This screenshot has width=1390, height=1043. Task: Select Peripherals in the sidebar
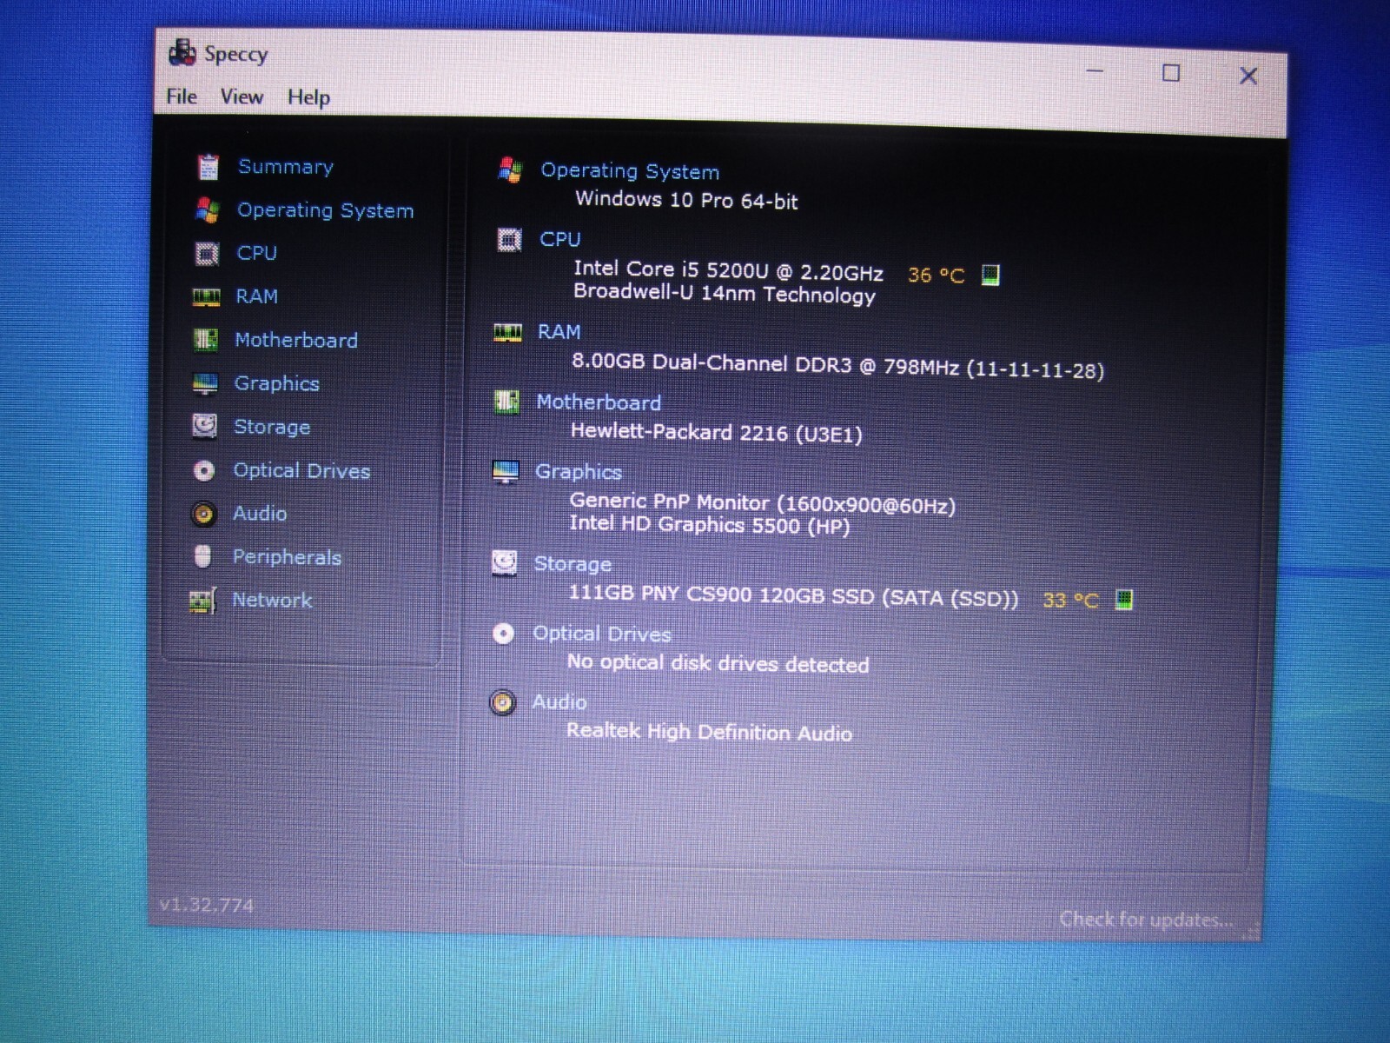(287, 557)
